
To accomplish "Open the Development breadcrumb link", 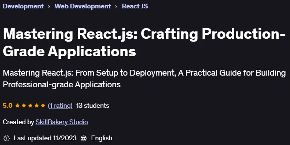I will pos(23,6).
